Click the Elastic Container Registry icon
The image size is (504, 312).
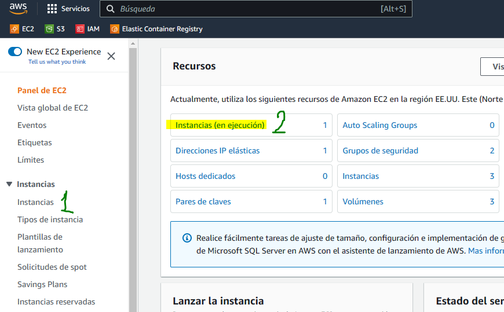(115, 29)
